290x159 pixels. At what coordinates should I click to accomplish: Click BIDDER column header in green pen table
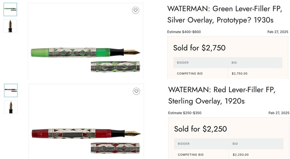click(x=183, y=62)
